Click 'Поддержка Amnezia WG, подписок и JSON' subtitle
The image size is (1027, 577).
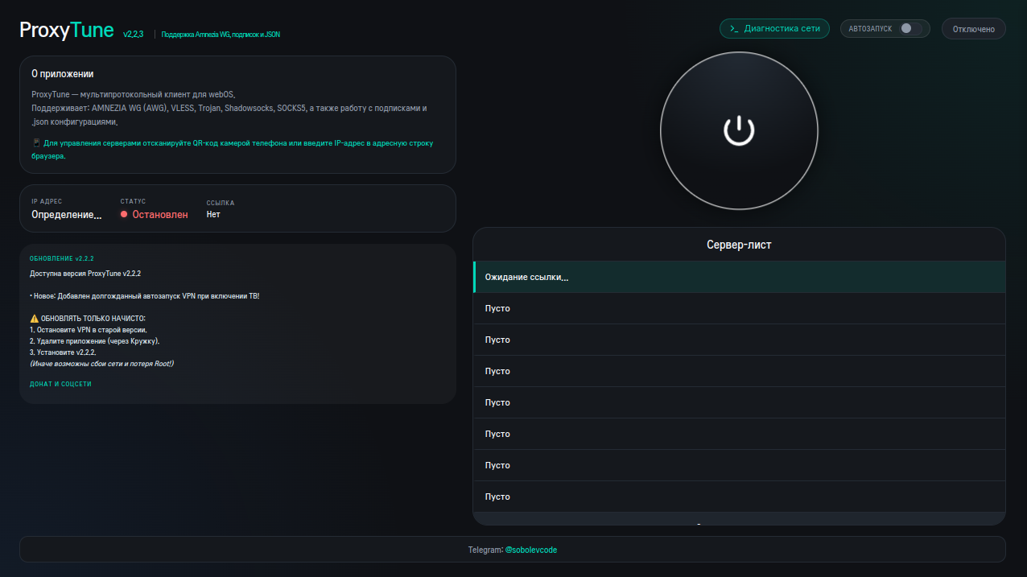pyautogui.click(x=221, y=35)
